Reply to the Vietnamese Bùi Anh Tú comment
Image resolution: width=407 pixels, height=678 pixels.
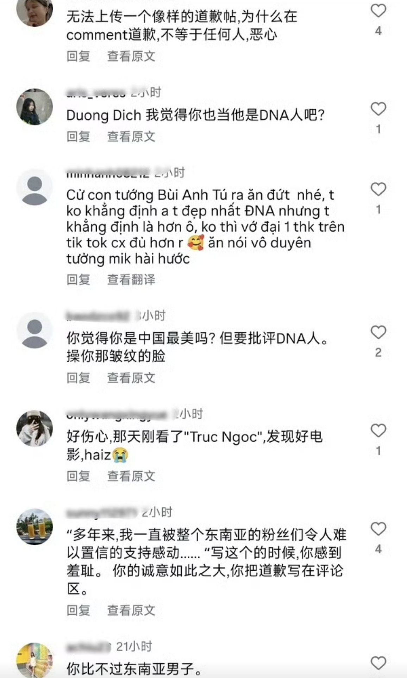click(78, 280)
